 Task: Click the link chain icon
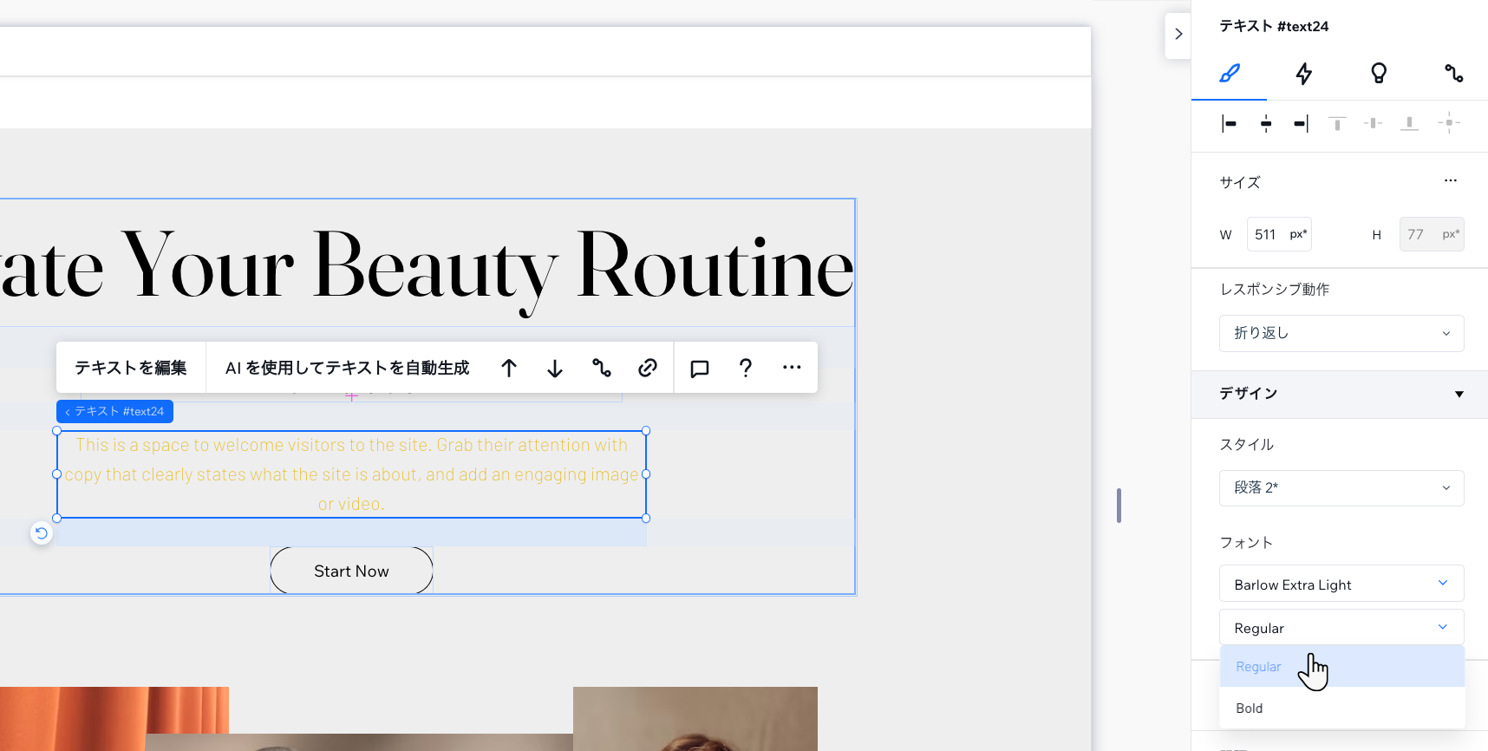(648, 368)
